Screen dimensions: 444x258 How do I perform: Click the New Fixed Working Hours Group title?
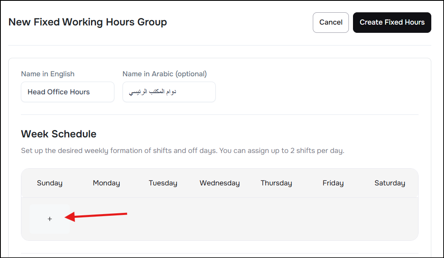point(88,22)
